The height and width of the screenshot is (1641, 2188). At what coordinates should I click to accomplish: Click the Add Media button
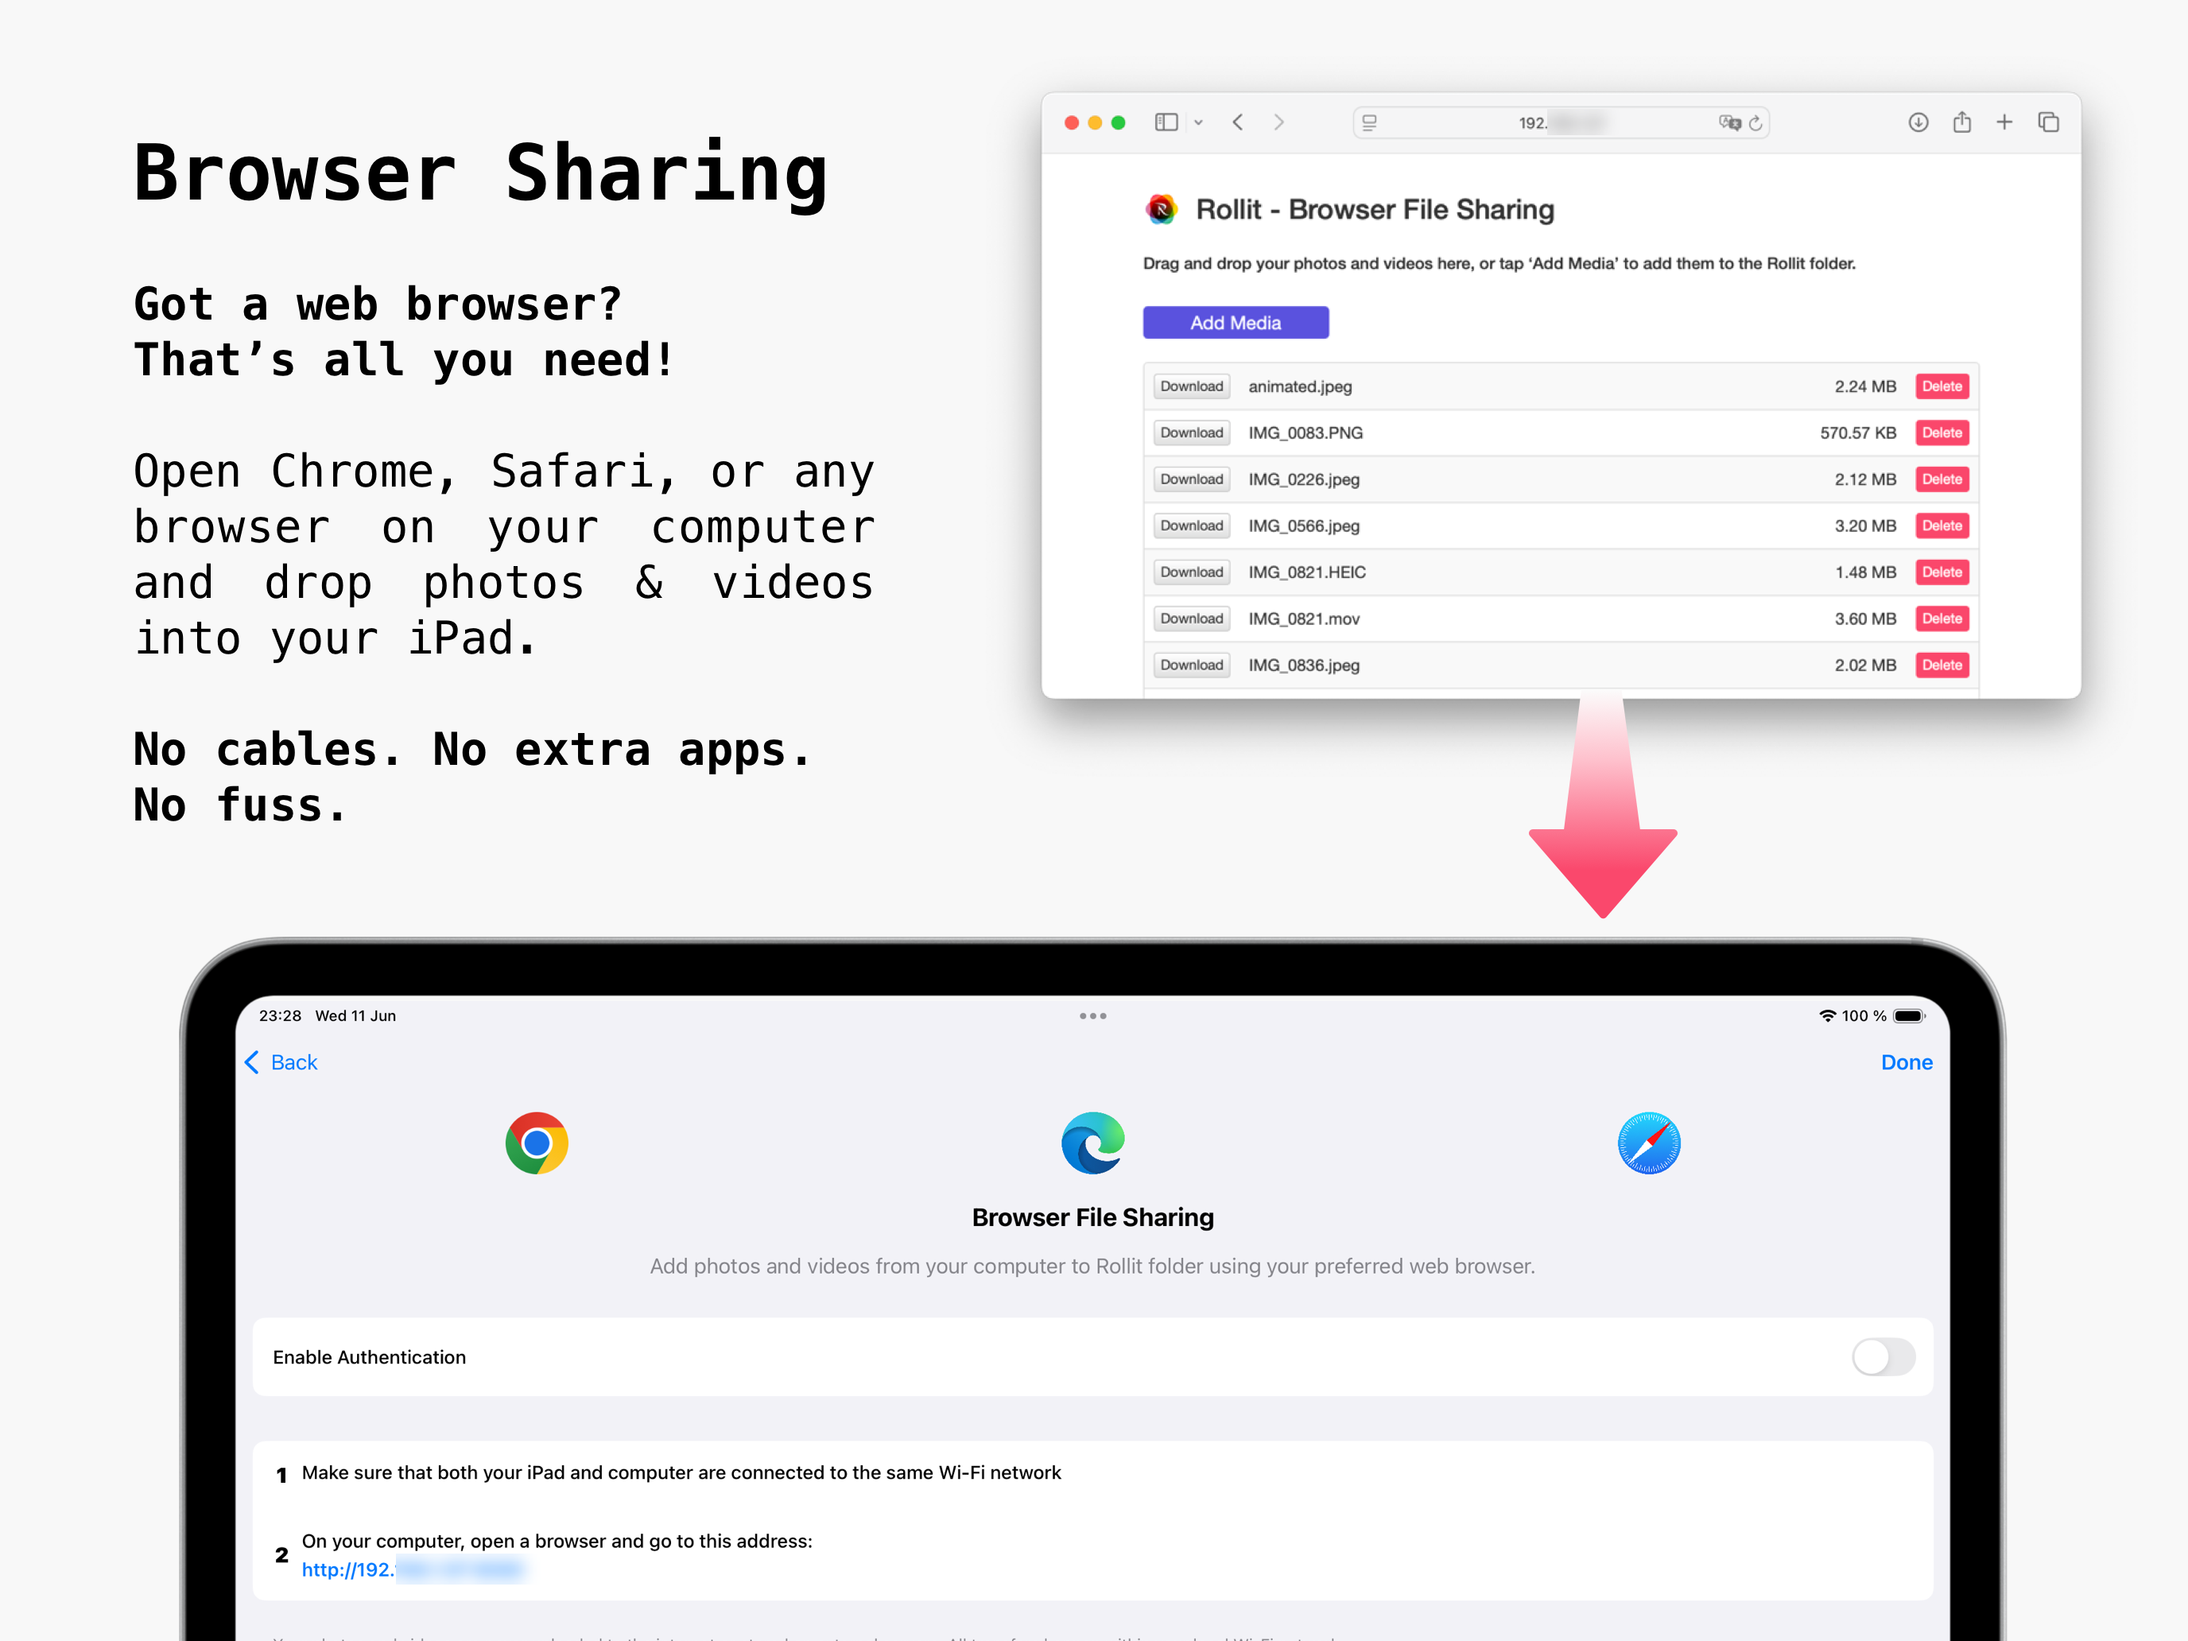[x=1236, y=321]
